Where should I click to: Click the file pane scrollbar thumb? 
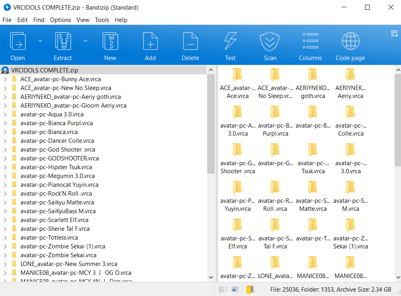click(x=398, y=120)
